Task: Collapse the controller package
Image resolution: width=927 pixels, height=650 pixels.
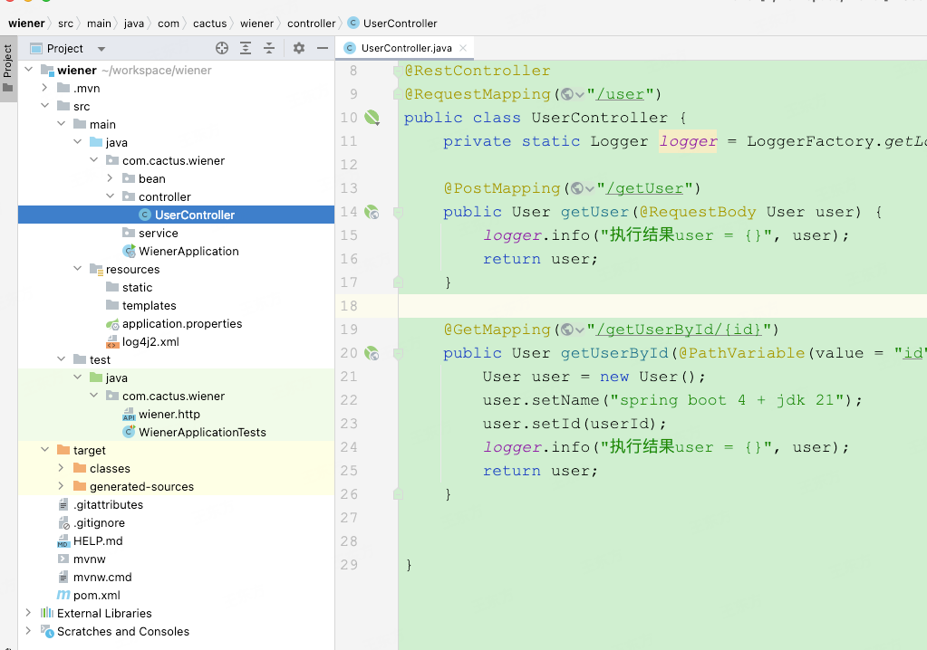Action: tap(110, 196)
